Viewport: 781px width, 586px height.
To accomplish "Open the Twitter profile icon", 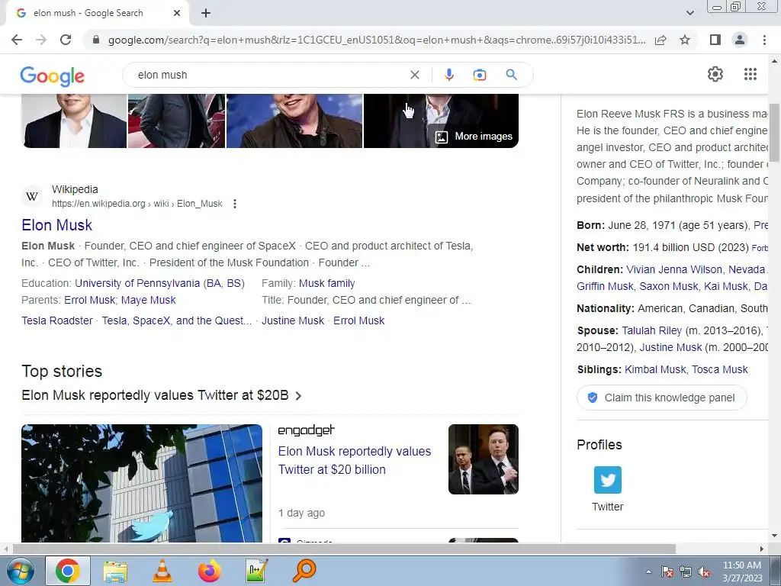I will click(x=607, y=480).
